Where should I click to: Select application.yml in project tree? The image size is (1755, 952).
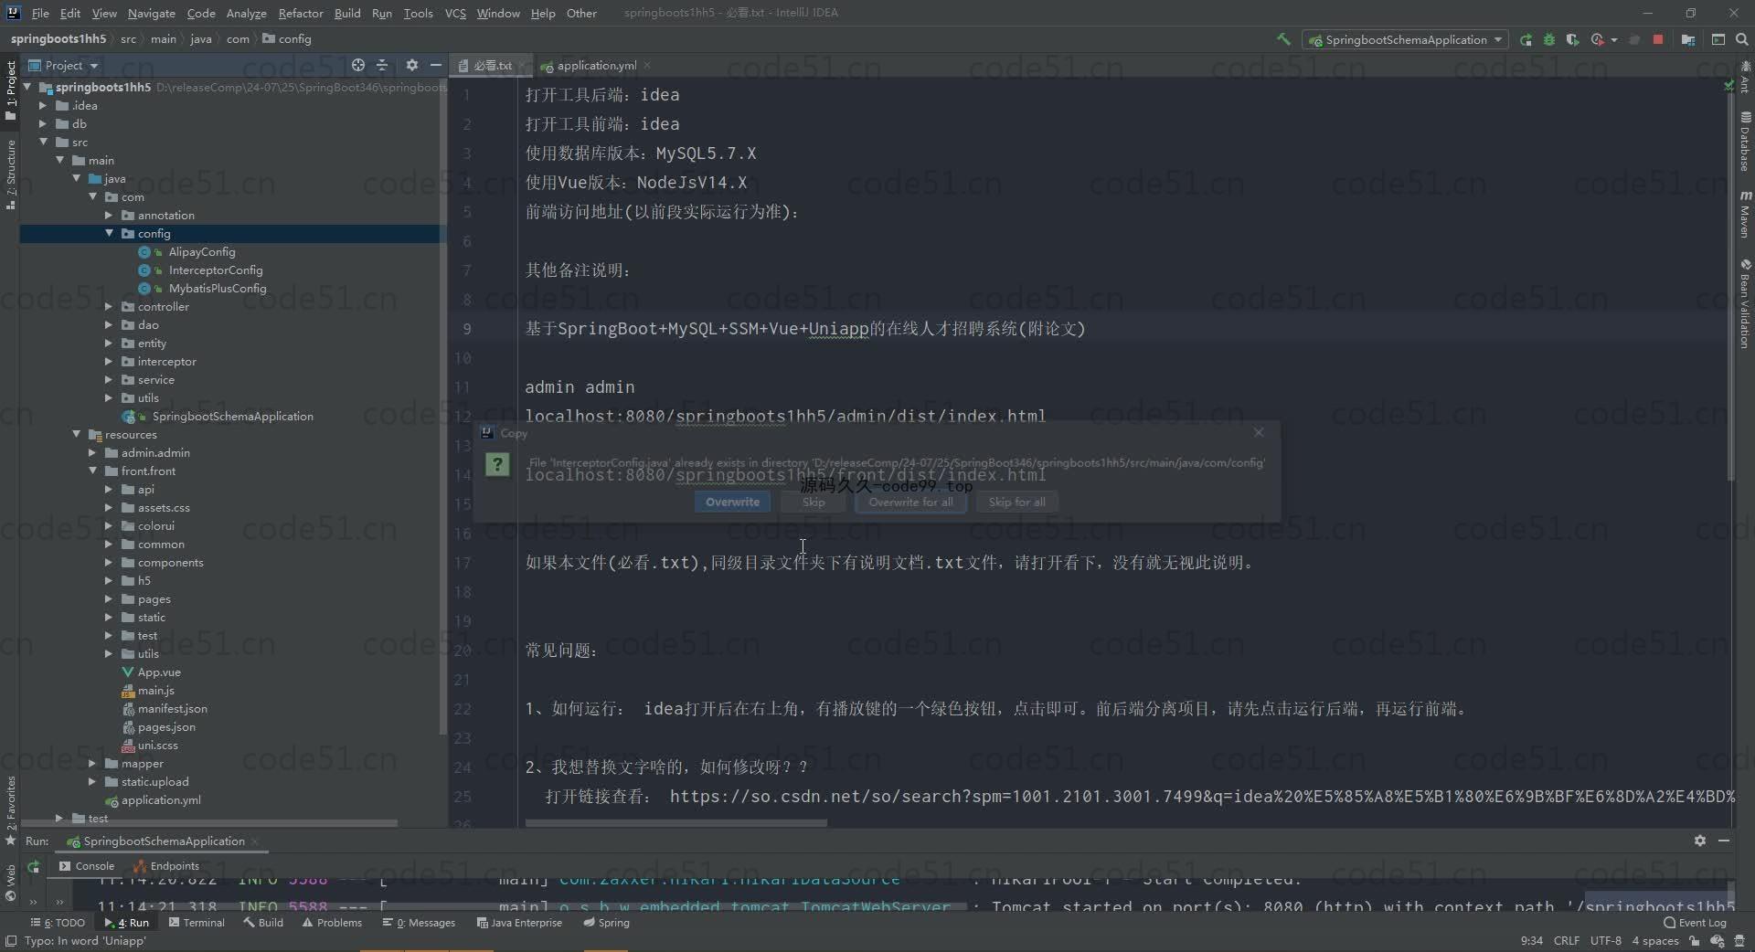click(160, 799)
